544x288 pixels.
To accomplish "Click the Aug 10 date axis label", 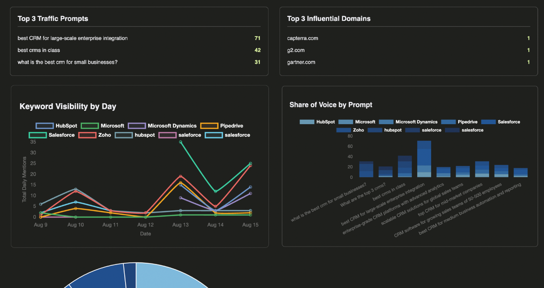I will [x=76, y=225].
